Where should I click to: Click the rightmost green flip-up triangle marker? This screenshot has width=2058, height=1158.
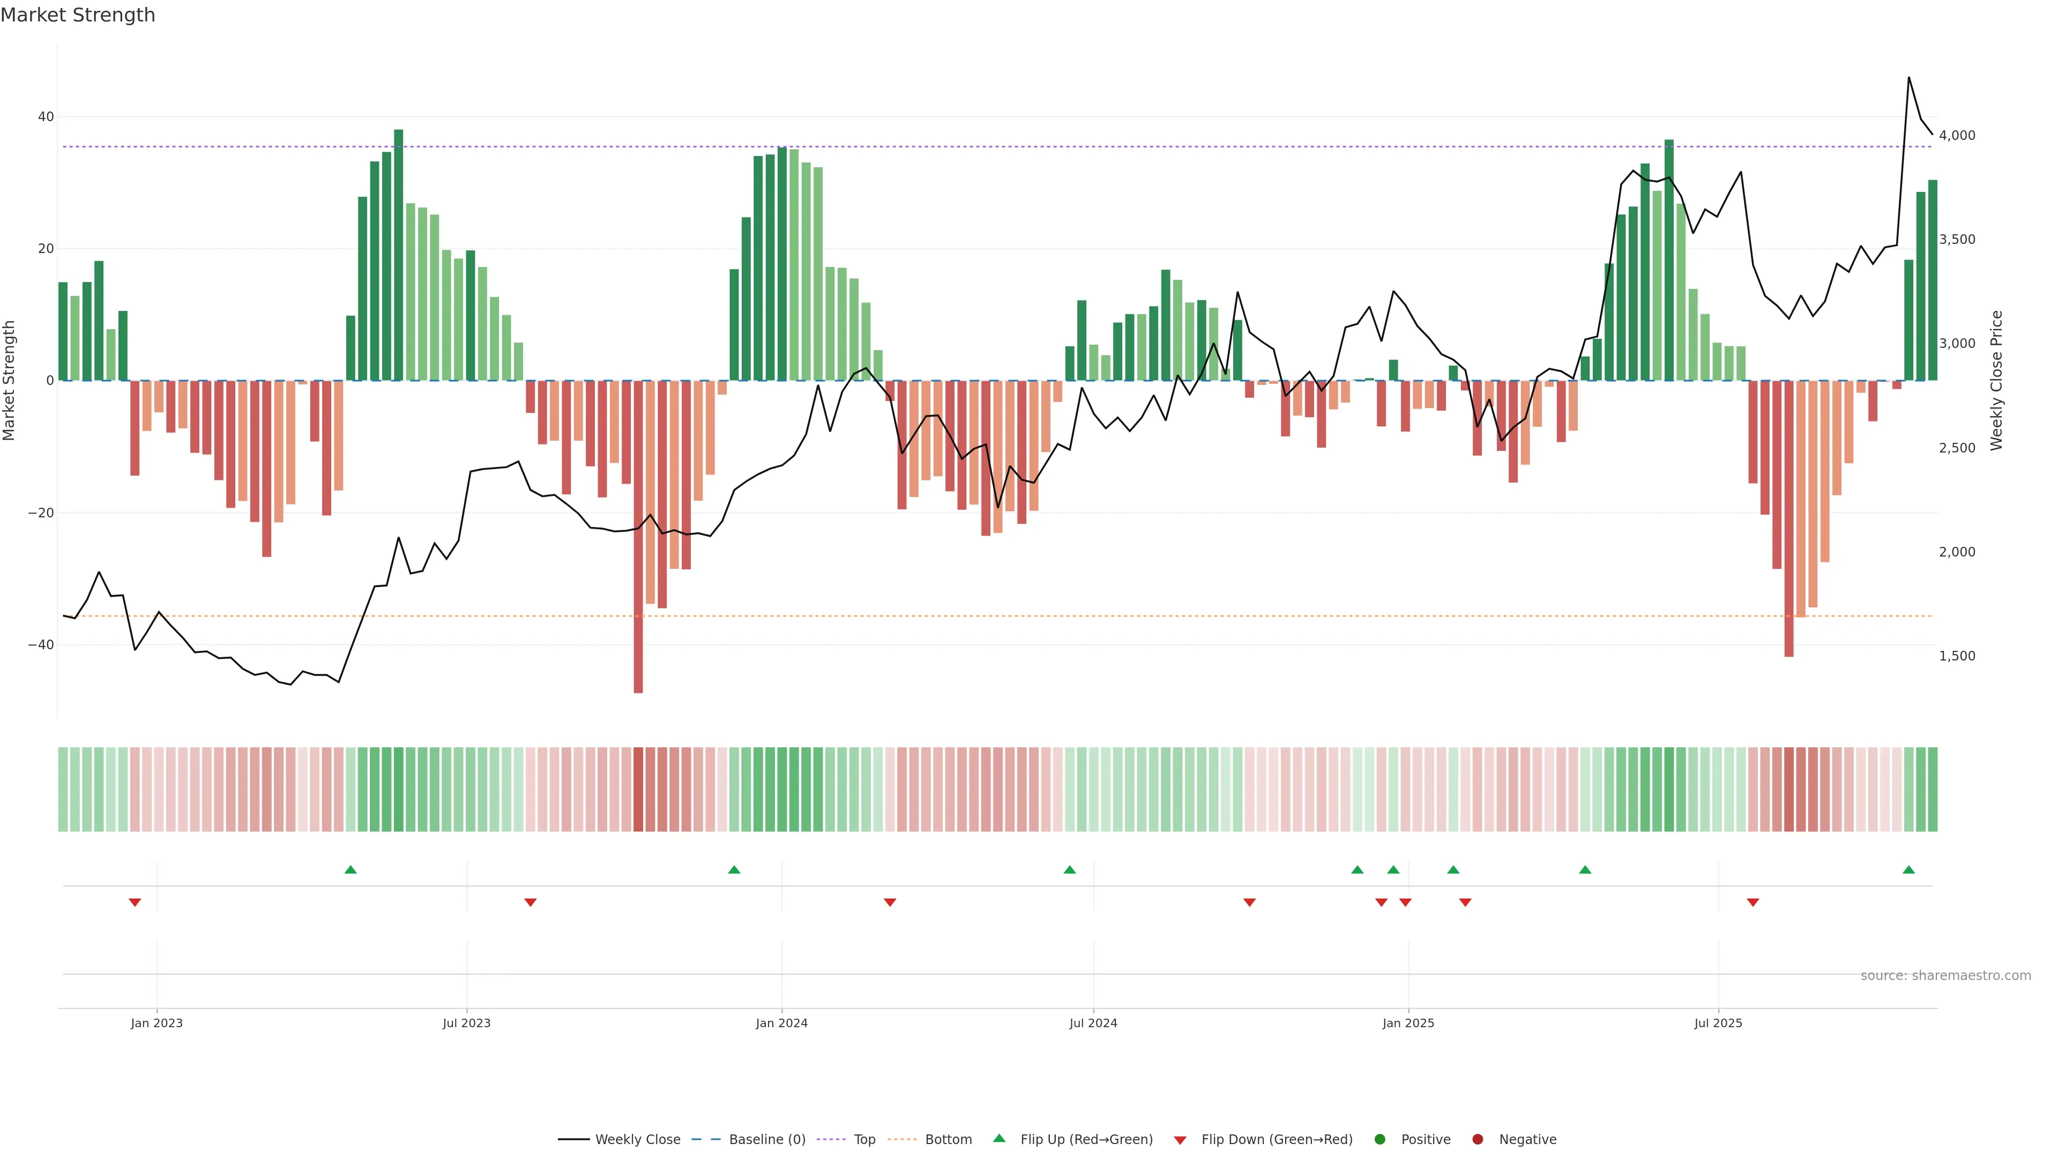pos(1908,870)
